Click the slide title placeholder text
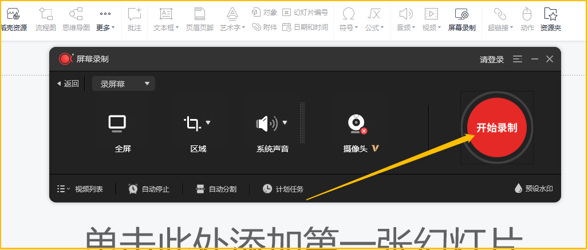588x250 pixels. pos(303,237)
